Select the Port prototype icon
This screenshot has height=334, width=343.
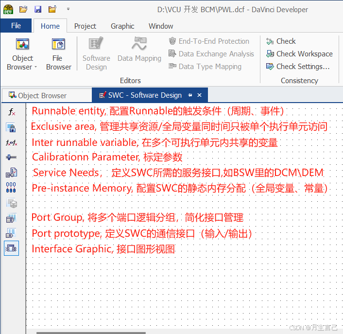tap(11, 233)
